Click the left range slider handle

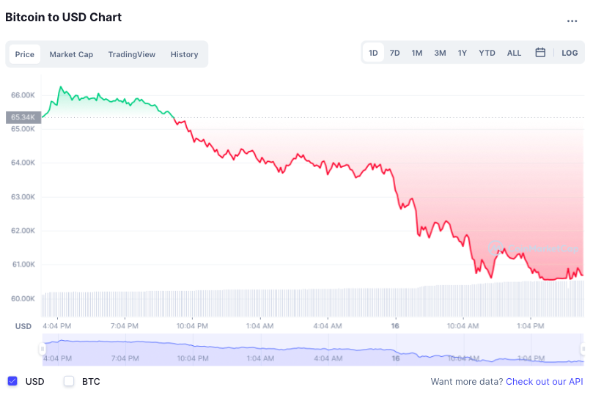pyautogui.click(x=43, y=350)
